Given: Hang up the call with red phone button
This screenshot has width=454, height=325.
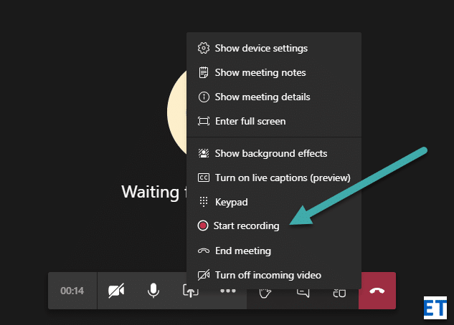Looking at the screenshot, I should [377, 291].
